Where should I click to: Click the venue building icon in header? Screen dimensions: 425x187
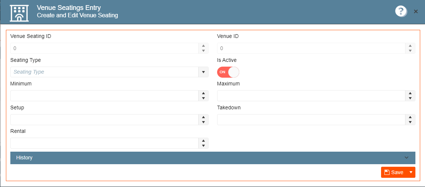(19, 13)
